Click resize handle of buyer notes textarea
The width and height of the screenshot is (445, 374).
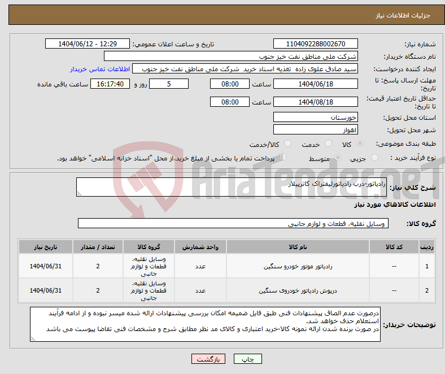coord(33,339)
